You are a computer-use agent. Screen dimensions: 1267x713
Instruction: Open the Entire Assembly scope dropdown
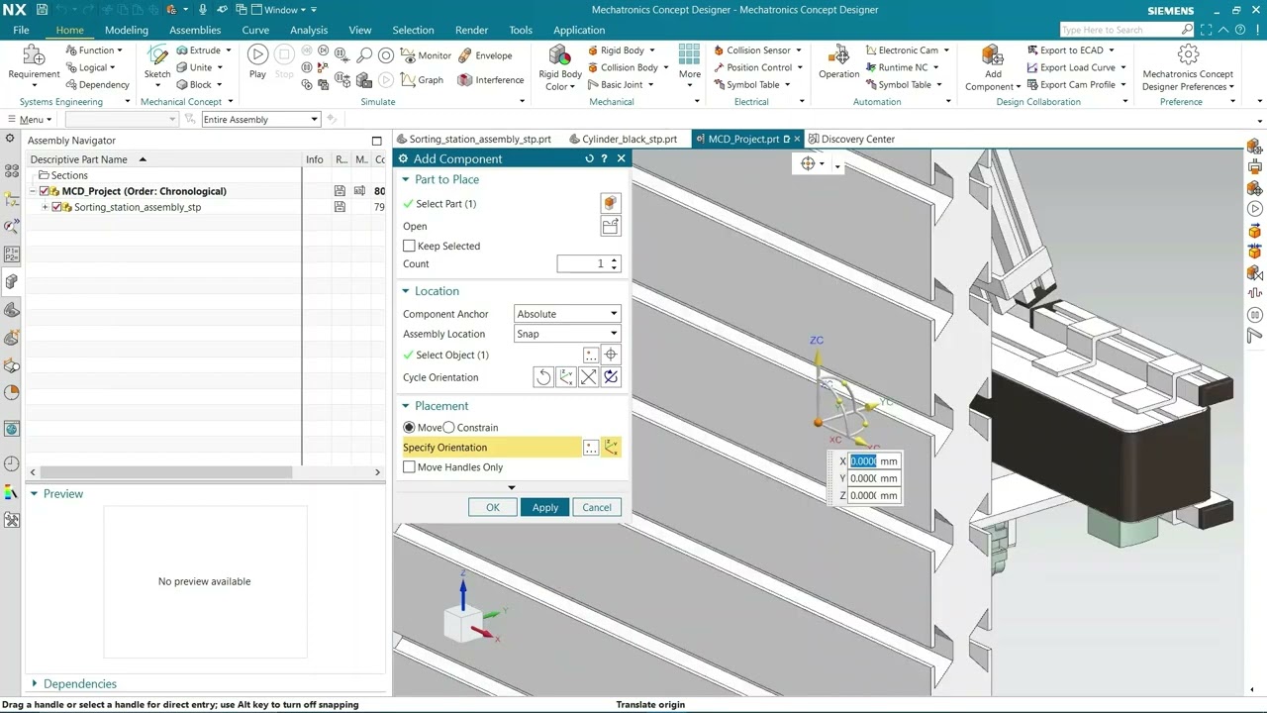point(260,119)
